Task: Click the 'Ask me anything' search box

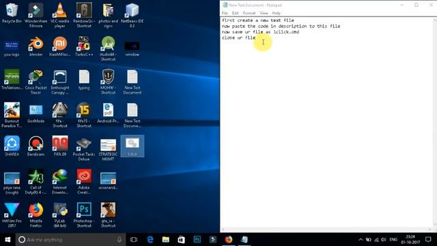Action: 70,240
